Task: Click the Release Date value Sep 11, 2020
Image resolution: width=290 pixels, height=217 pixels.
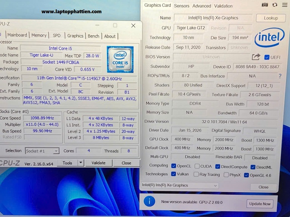Action: (188, 47)
